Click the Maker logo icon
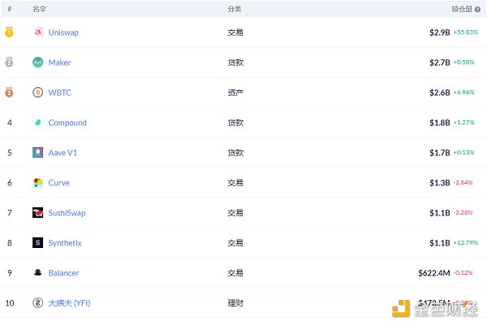This screenshot has width=487, height=326. pyautogui.click(x=37, y=63)
